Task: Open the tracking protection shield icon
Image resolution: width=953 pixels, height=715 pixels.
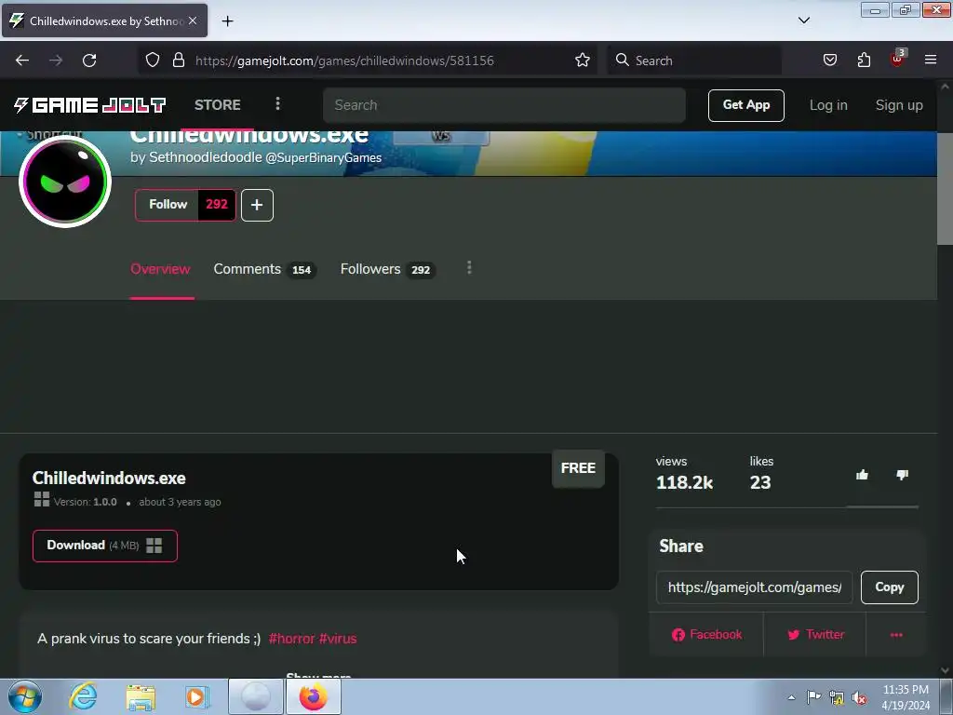Action: point(153,61)
